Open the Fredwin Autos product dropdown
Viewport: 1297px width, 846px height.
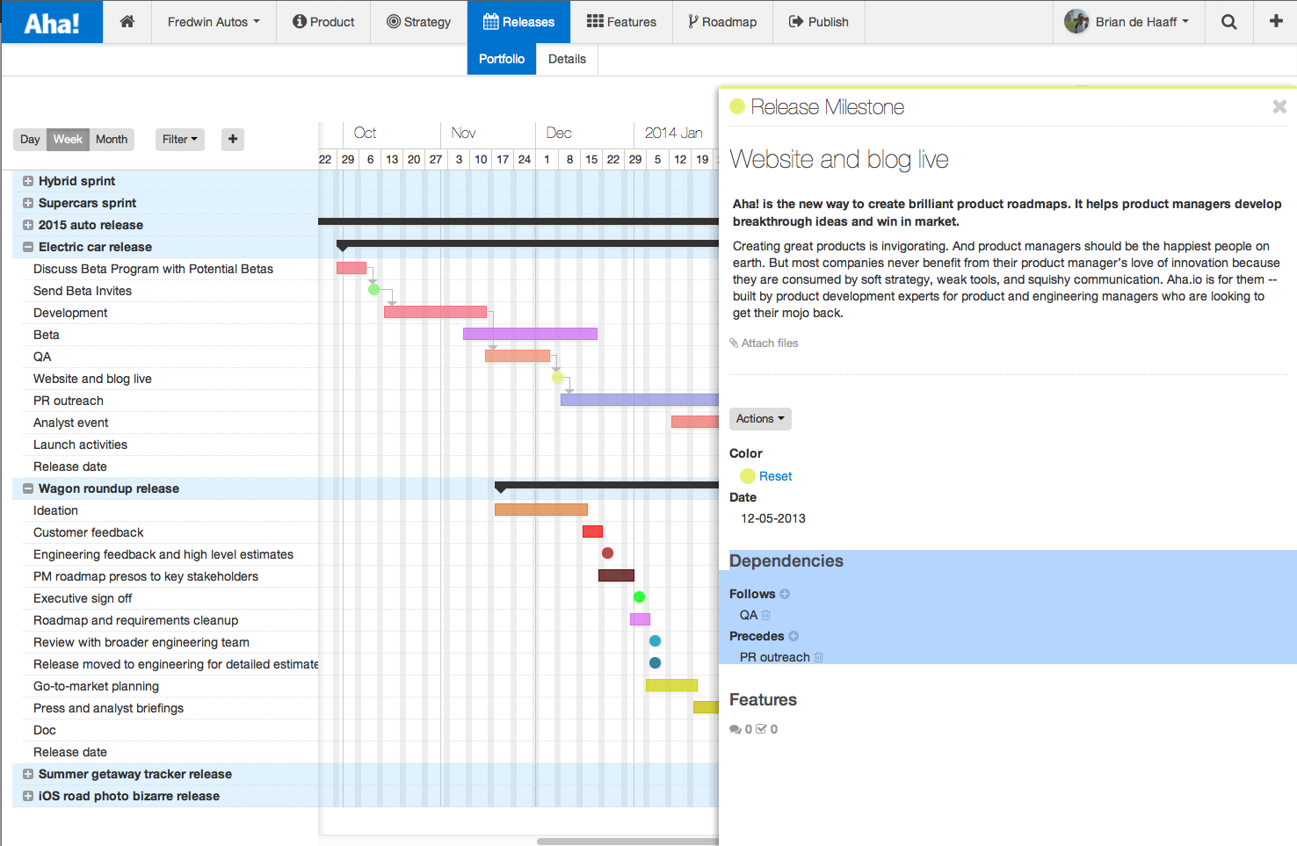(214, 22)
